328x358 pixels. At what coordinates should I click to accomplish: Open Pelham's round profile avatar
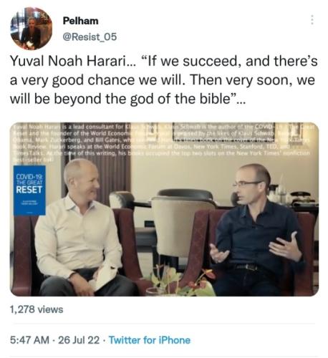pos(32,29)
